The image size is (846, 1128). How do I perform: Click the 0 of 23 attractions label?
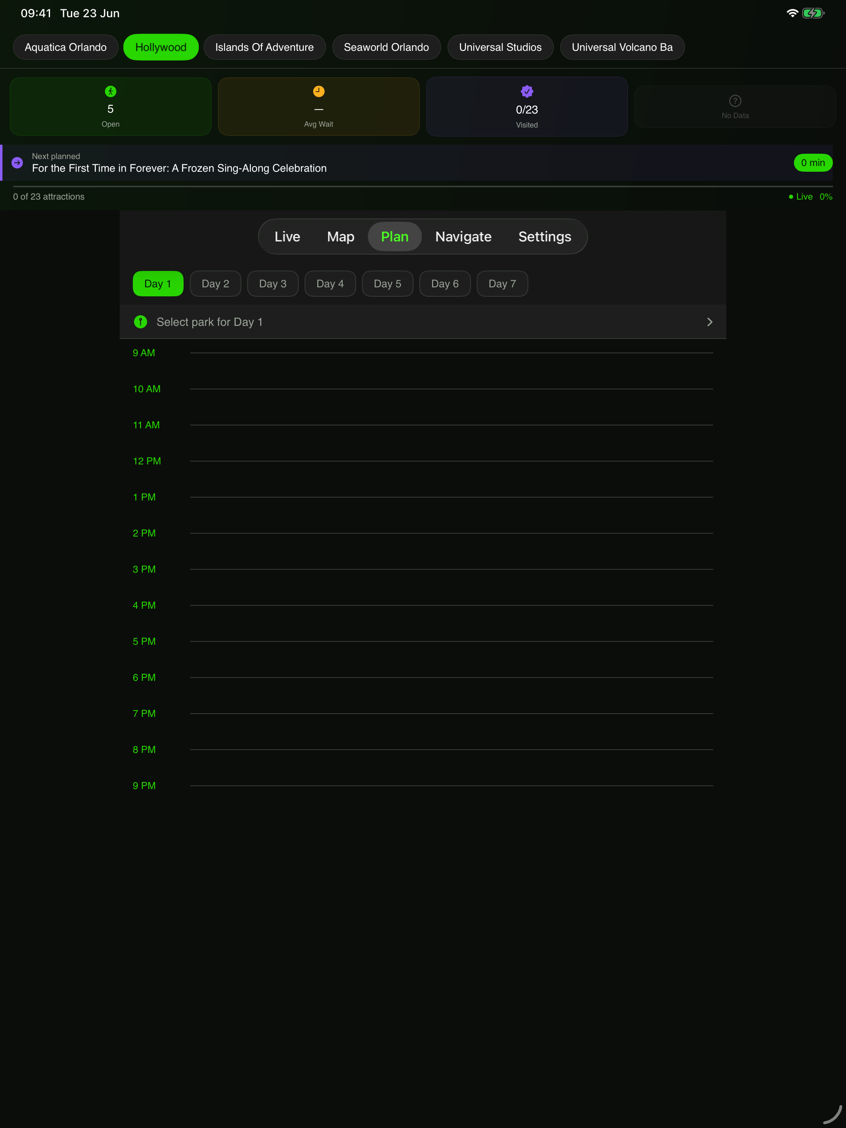pos(49,197)
